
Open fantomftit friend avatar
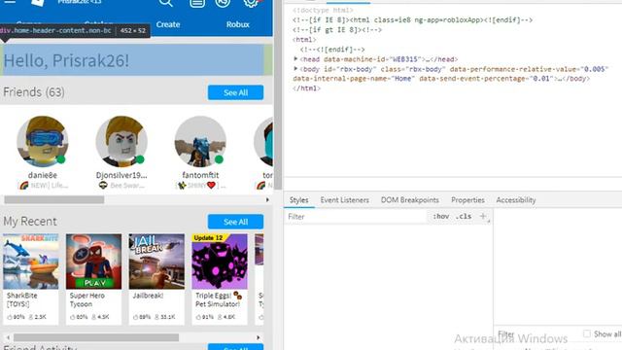click(200, 142)
